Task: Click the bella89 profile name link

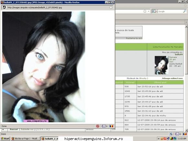Action: coord(179,54)
